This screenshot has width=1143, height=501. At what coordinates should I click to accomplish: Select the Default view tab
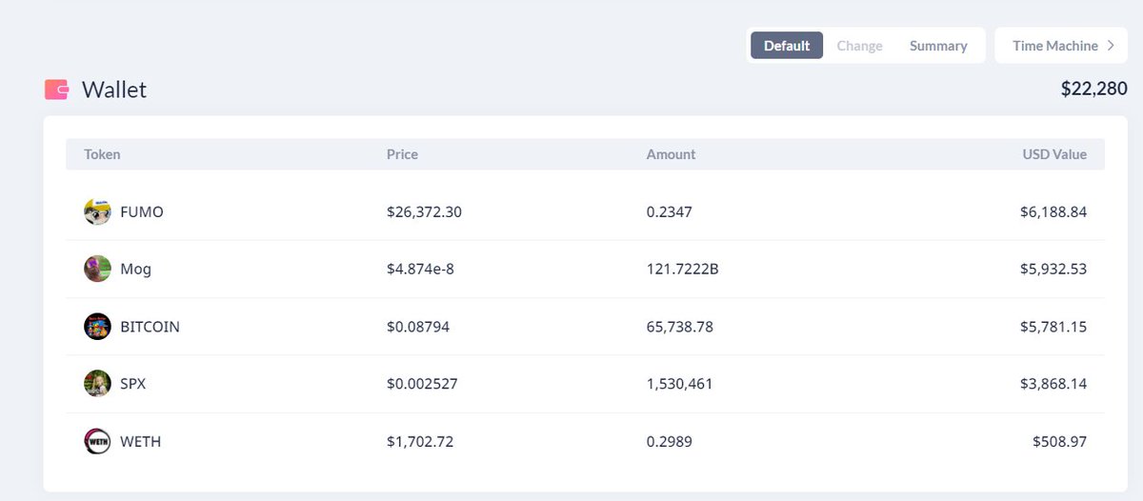(787, 46)
